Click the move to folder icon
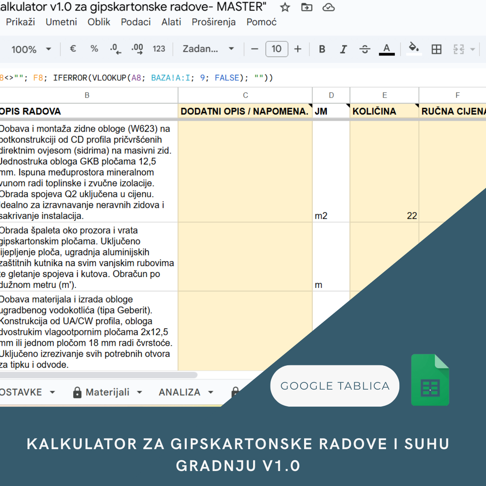The width and height of the screenshot is (486, 486). (x=307, y=7)
